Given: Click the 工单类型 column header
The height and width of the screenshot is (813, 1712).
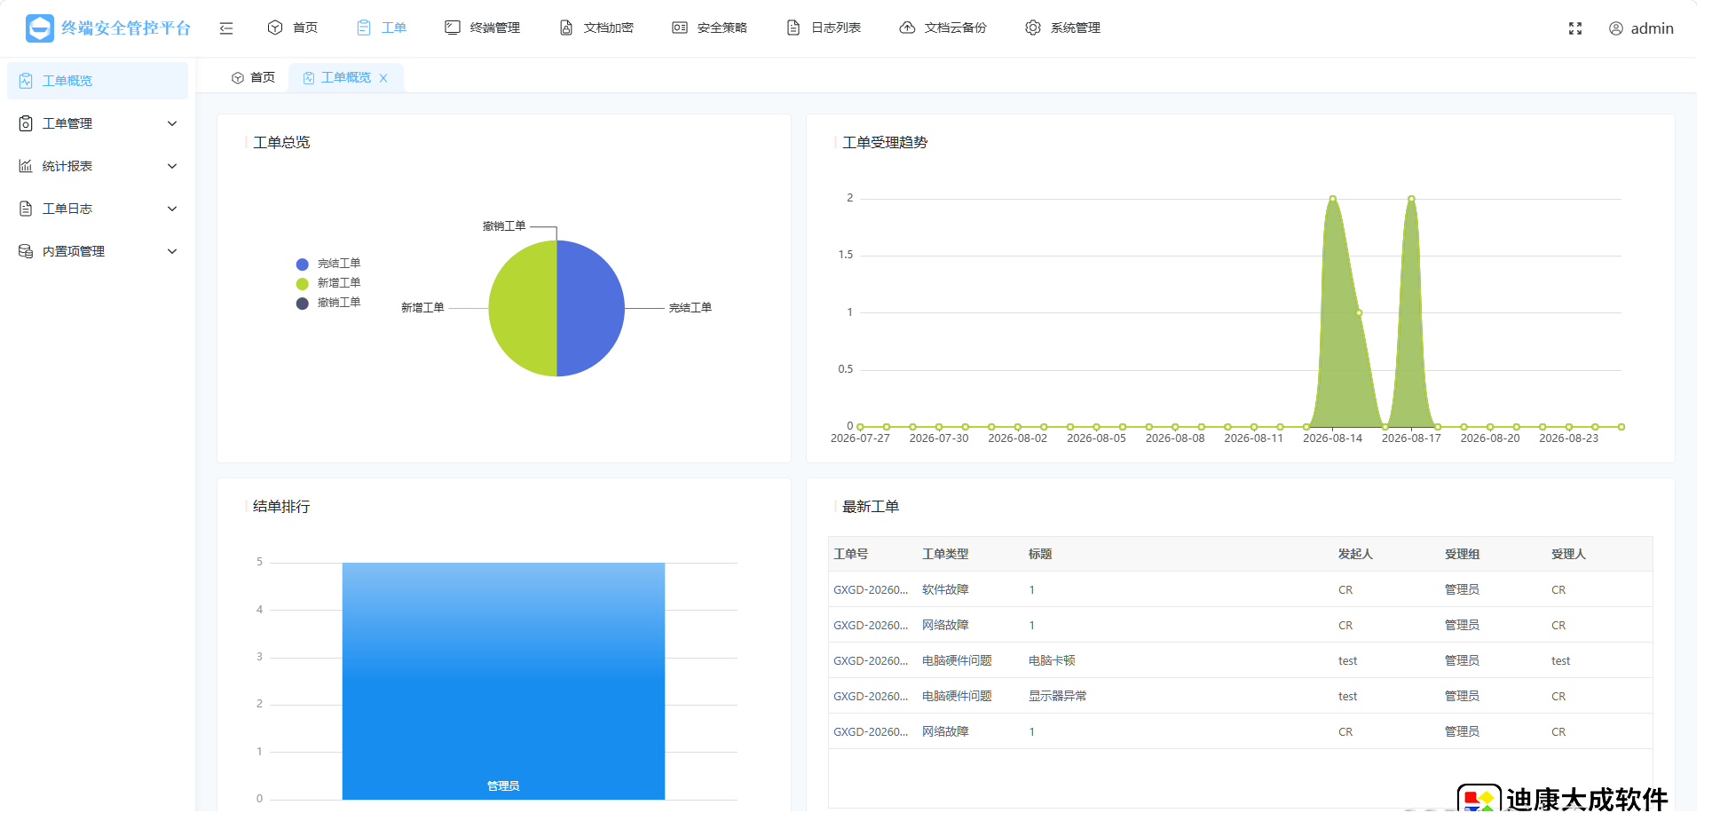Looking at the screenshot, I should [x=945, y=554].
